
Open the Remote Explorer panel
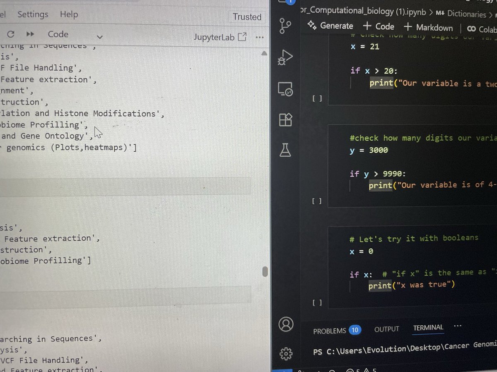coord(286,88)
